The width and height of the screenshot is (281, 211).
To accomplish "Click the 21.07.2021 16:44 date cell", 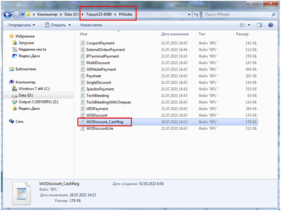I will coord(174,49).
